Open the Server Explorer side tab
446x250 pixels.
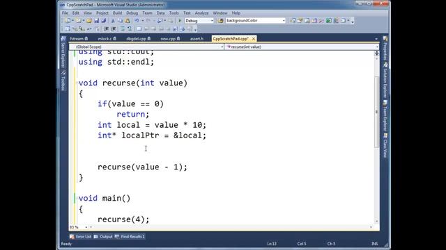[x=63, y=52]
